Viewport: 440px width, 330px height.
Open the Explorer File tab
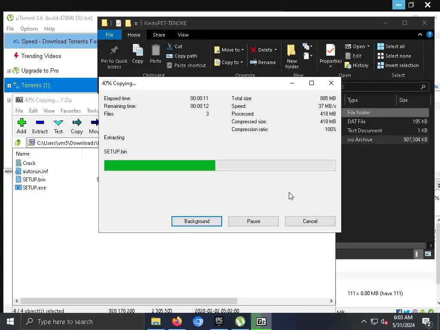[x=110, y=35]
